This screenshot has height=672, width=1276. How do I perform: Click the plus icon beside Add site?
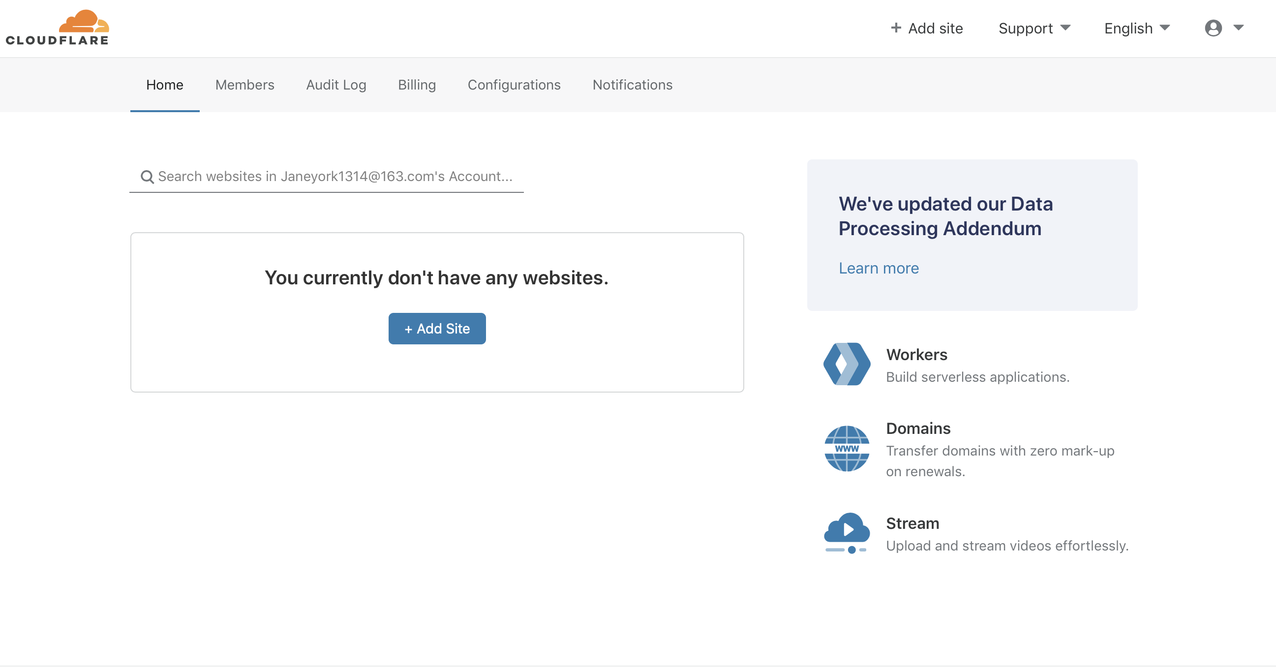coord(897,28)
